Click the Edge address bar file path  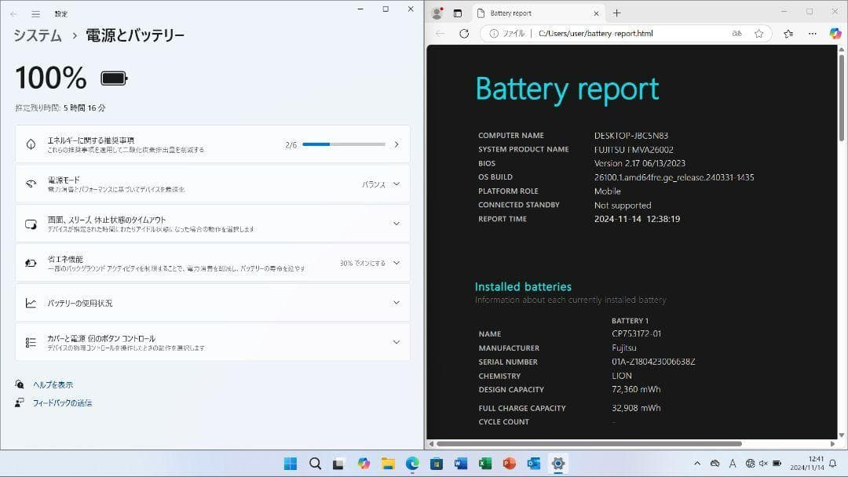[x=597, y=33]
